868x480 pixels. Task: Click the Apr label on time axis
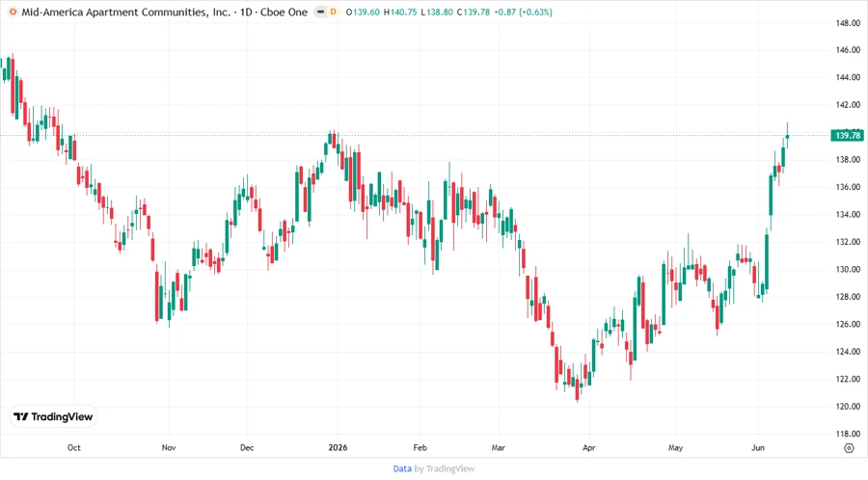[x=589, y=447]
